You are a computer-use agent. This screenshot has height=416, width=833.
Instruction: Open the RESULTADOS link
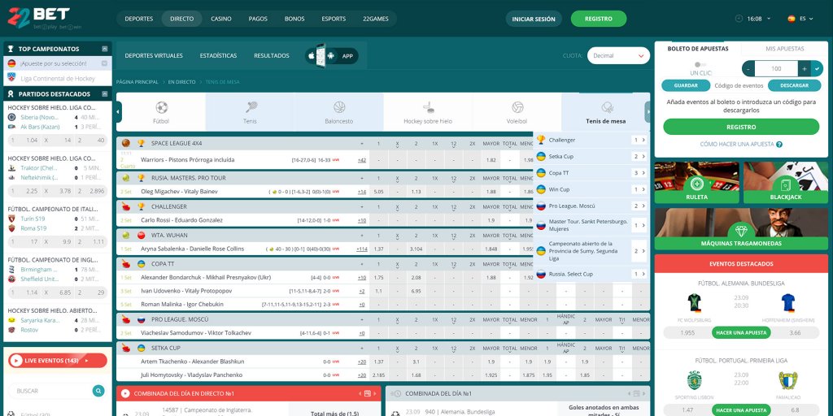pyautogui.click(x=272, y=56)
